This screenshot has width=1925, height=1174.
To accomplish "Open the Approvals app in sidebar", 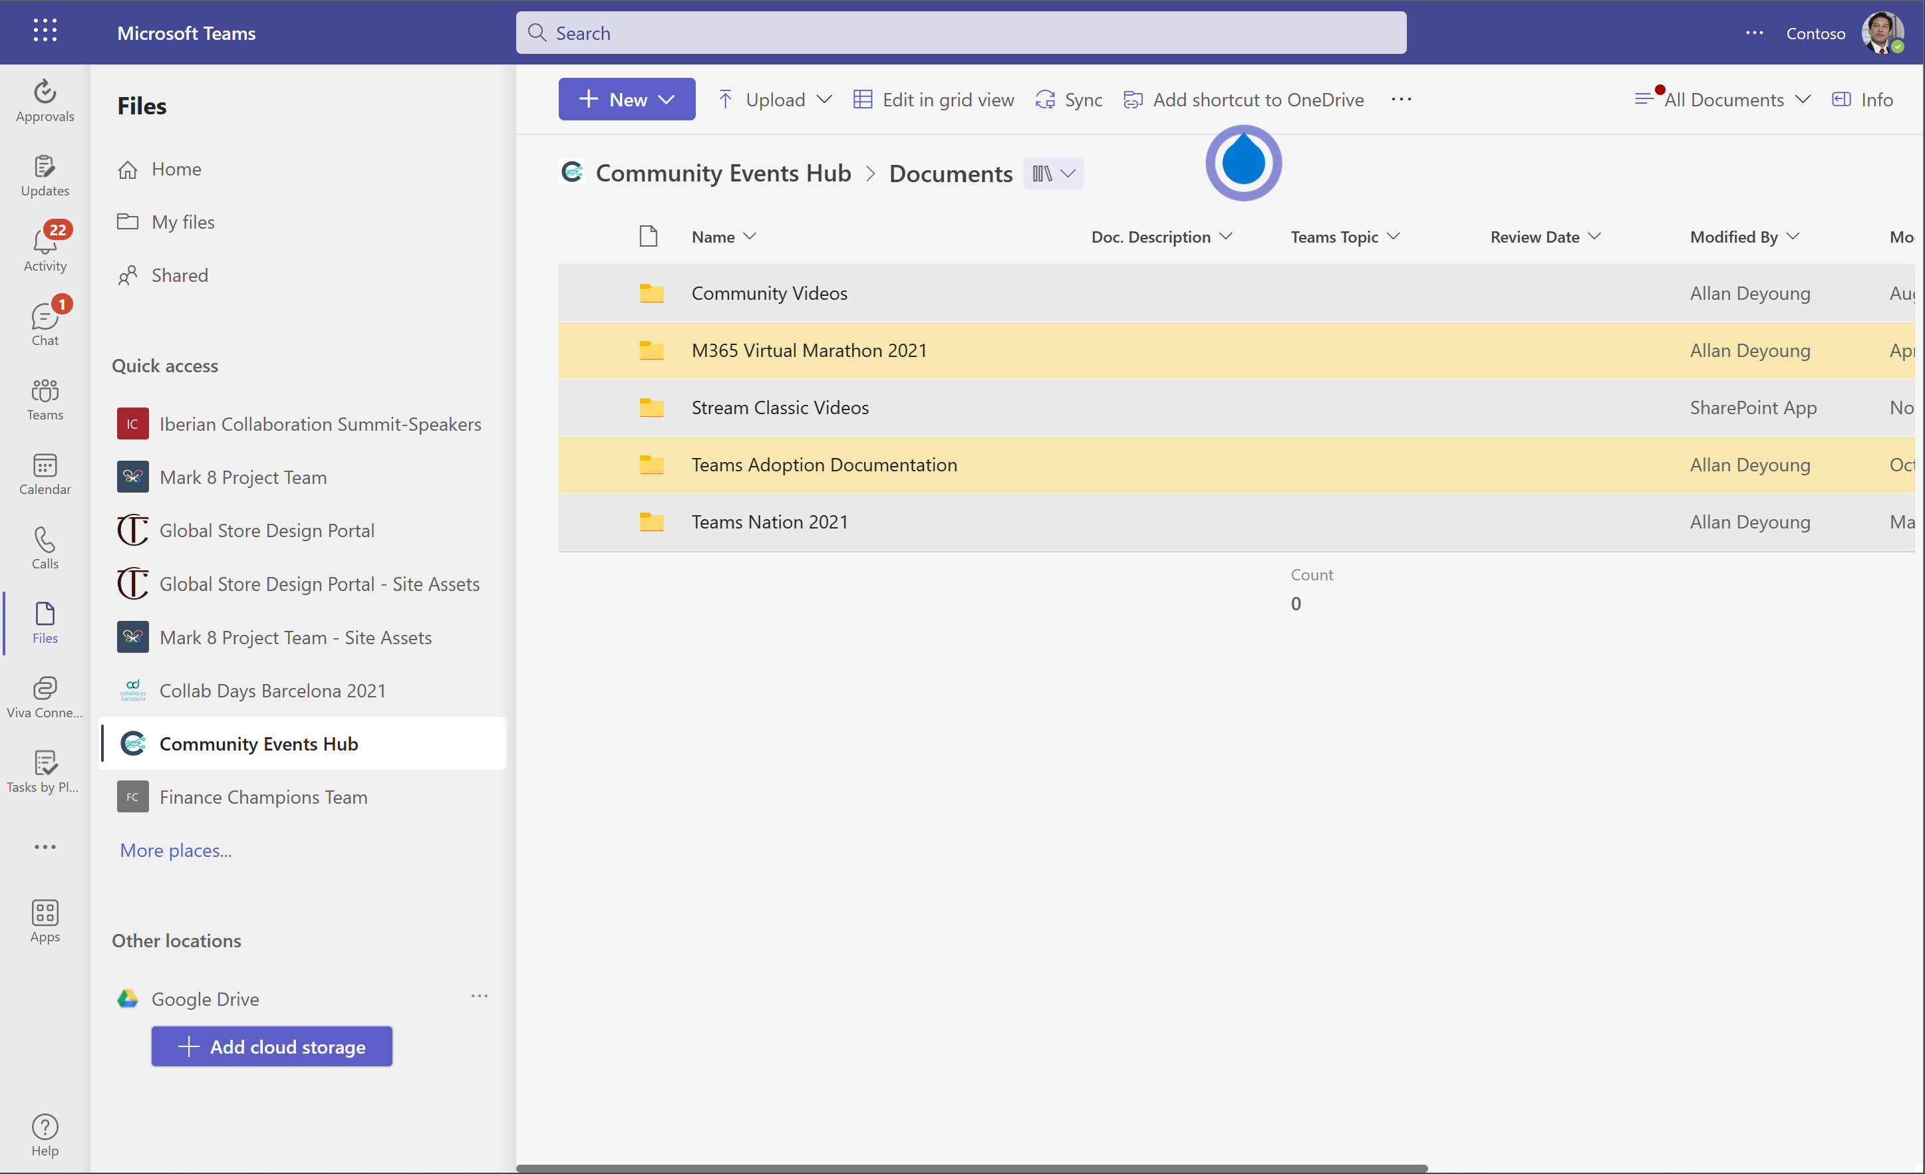I will tap(45, 100).
